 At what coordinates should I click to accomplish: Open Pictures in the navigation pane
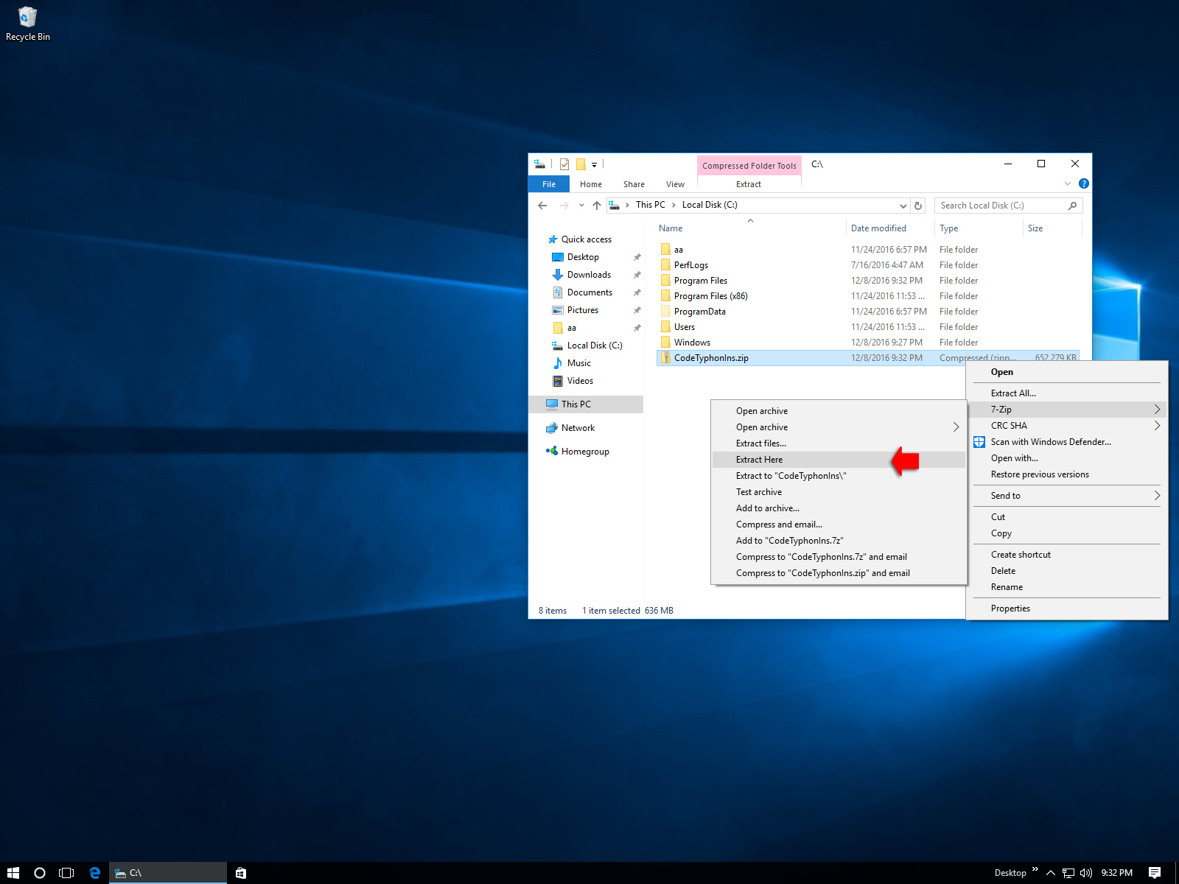583,310
